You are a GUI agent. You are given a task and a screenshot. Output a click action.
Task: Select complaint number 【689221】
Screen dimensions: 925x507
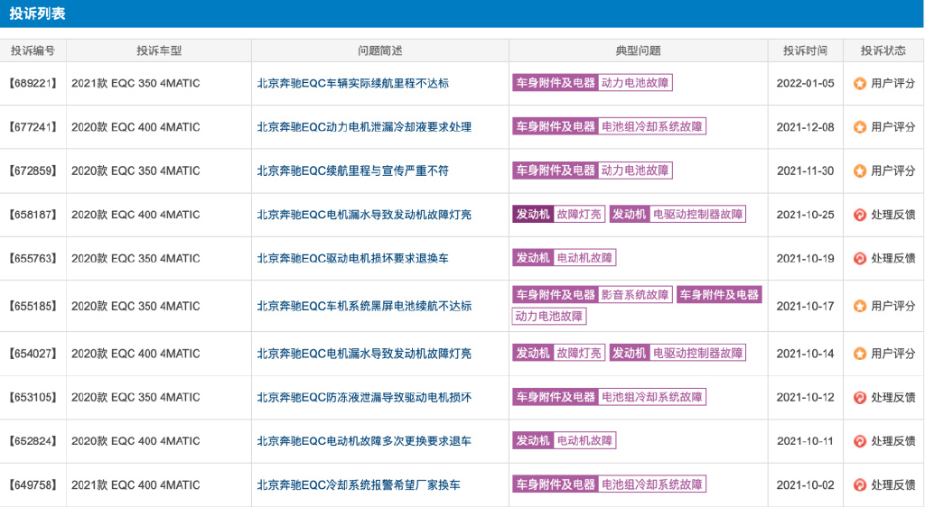33,84
